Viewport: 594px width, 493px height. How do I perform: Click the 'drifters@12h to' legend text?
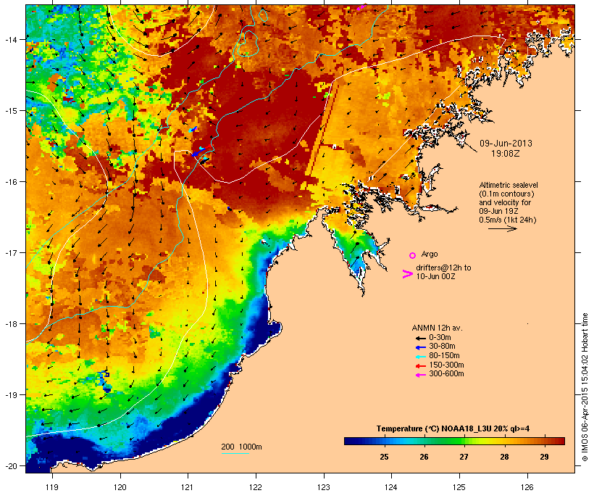tap(443, 268)
